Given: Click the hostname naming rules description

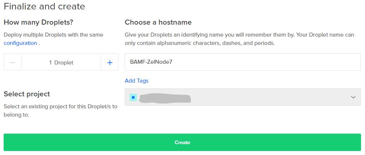Looking at the screenshot, I should (239, 39).
